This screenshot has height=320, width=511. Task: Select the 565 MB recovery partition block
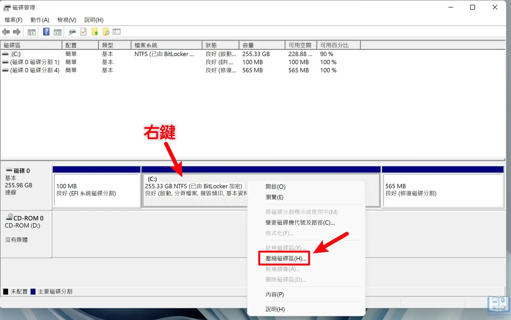click(442, 189)
